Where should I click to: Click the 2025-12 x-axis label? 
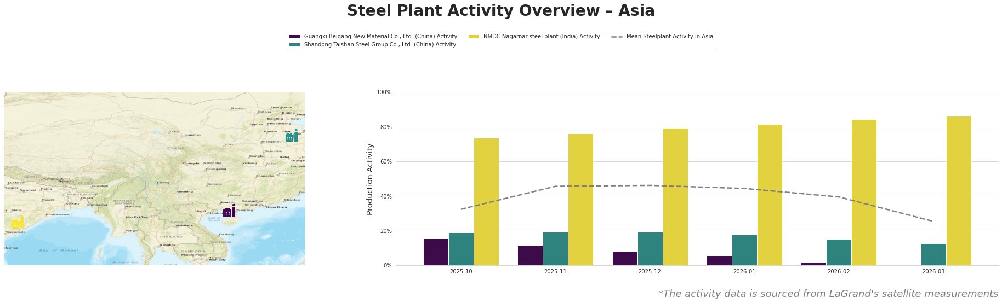click(x=650, y=271)
